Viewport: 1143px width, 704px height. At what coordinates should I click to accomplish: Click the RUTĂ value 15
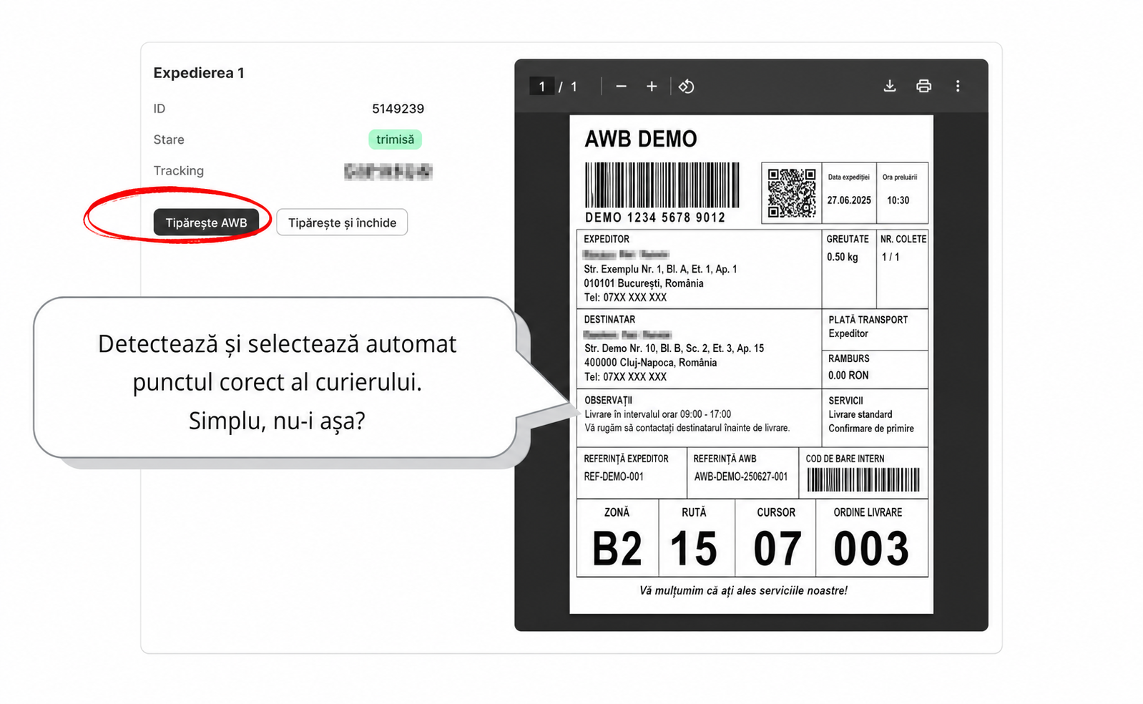[694, 549]
